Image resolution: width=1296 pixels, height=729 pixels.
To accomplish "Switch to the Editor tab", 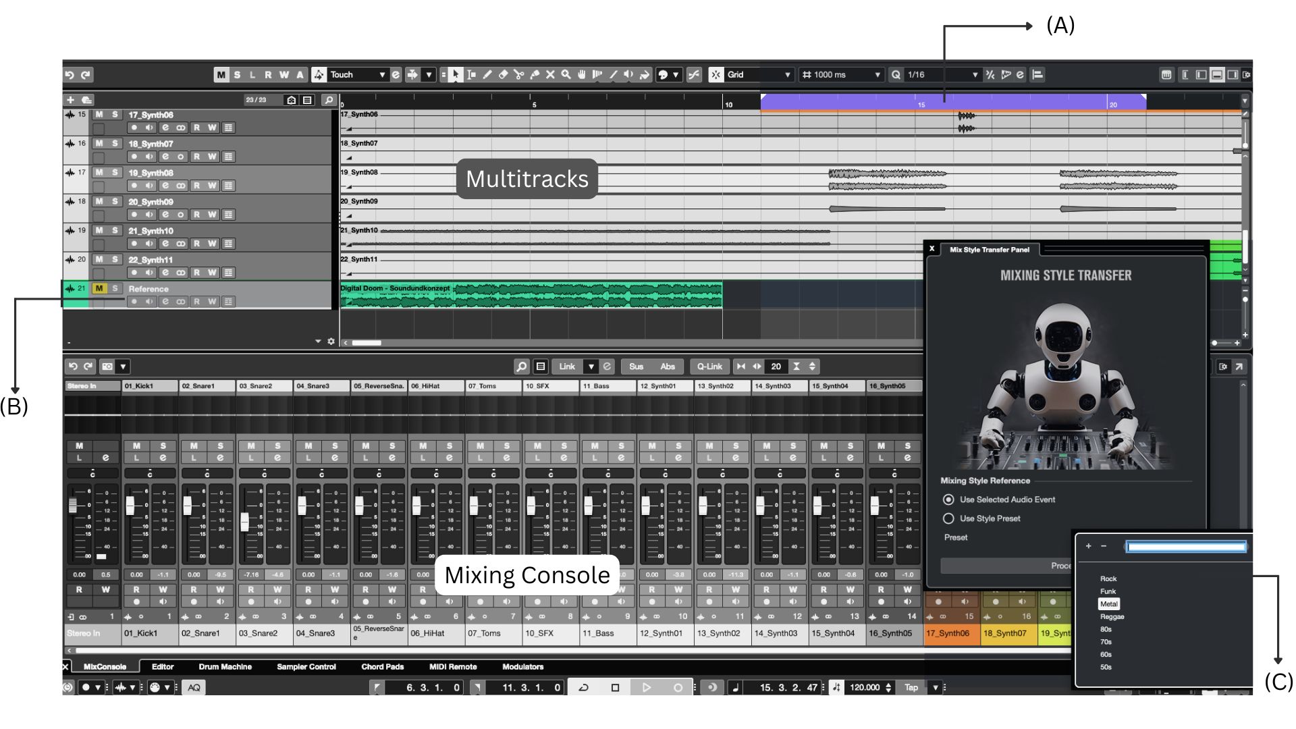I will [163, 667].
